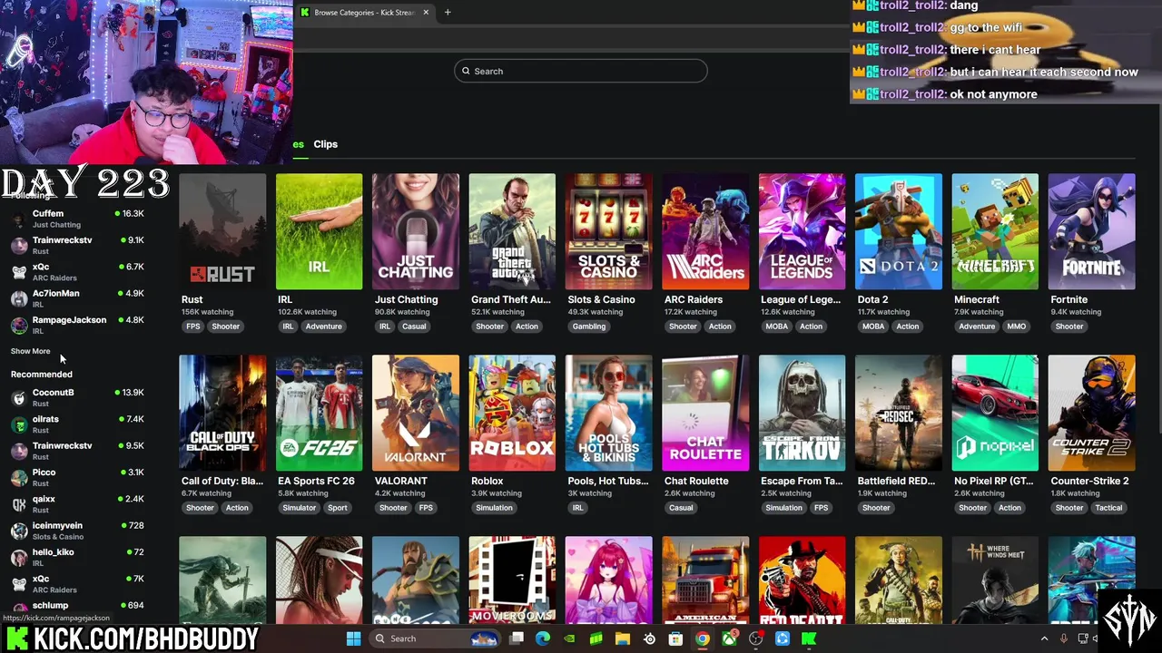Open Cuffem's channel in Following list

tap(77, 219)
